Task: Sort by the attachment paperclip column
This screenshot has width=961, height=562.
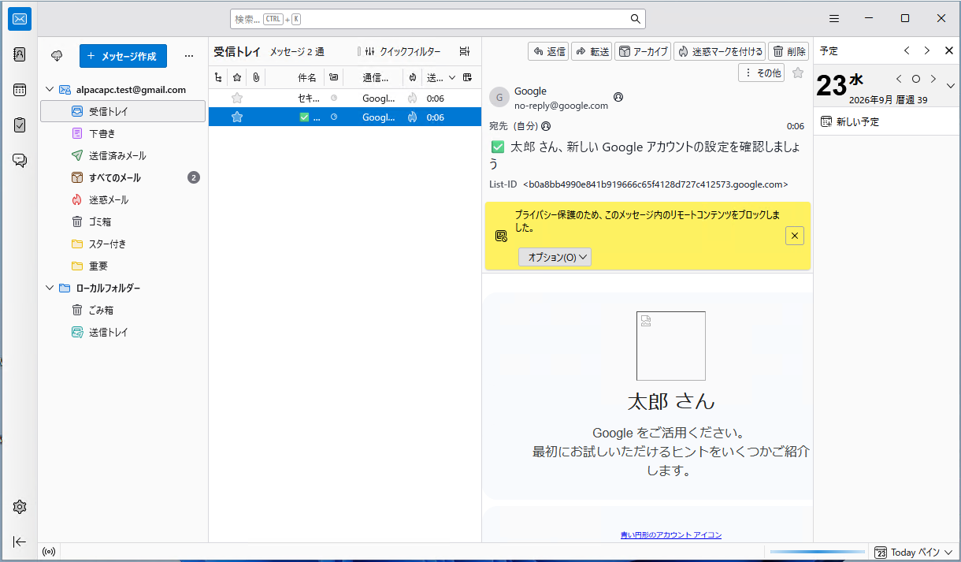Action: coord(256,77)
